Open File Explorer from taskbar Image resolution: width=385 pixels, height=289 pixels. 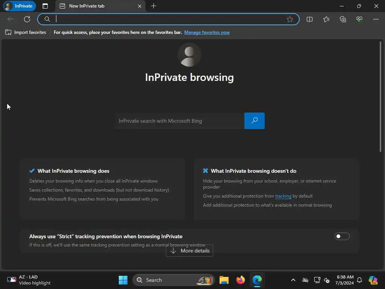pyautogui.click(x=224, y=280)
